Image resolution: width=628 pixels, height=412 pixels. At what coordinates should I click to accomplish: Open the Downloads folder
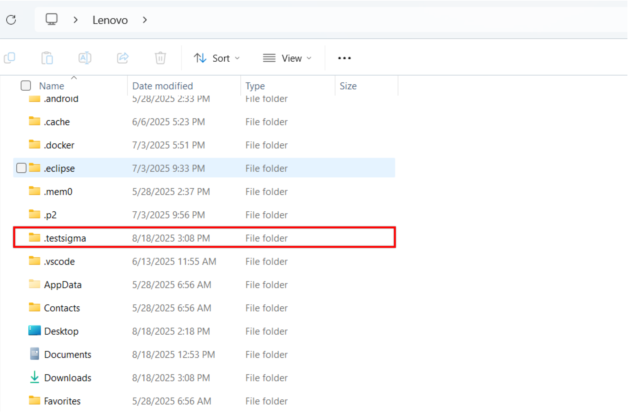point(68,378)
